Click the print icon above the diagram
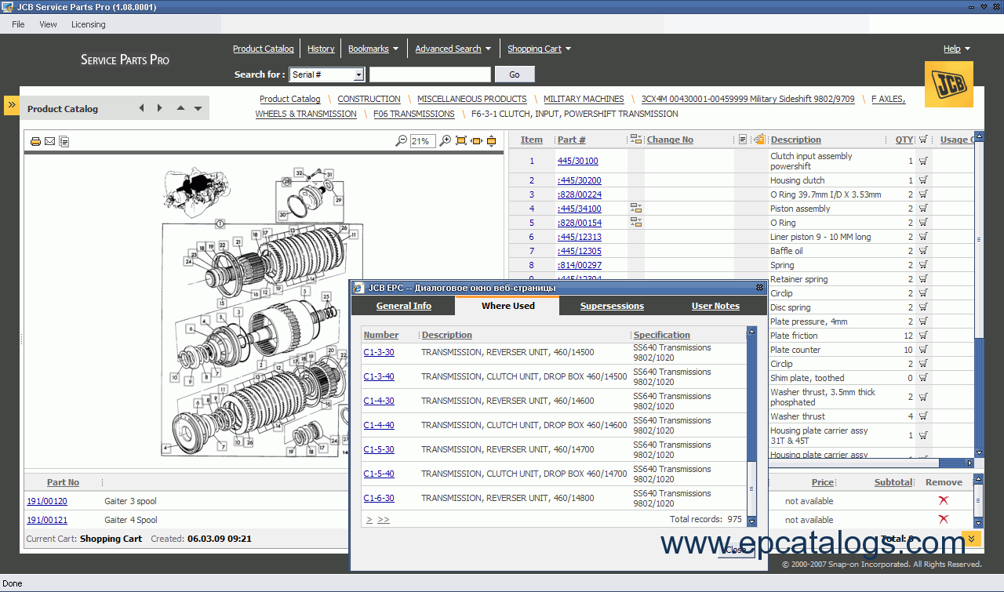 (x=35, y=141)
